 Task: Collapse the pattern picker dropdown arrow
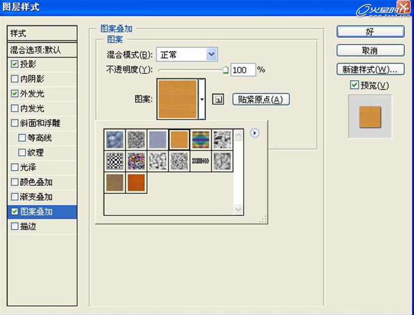click(x=202, y=99)
